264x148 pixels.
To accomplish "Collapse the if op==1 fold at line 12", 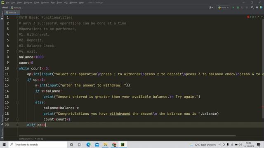I will pyautogui.click(x=17, y=80).
